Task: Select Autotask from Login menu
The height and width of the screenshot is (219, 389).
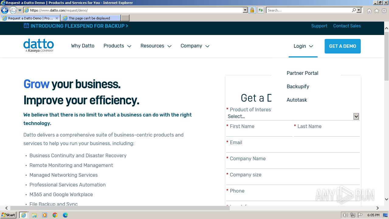Action: [297, 100]
